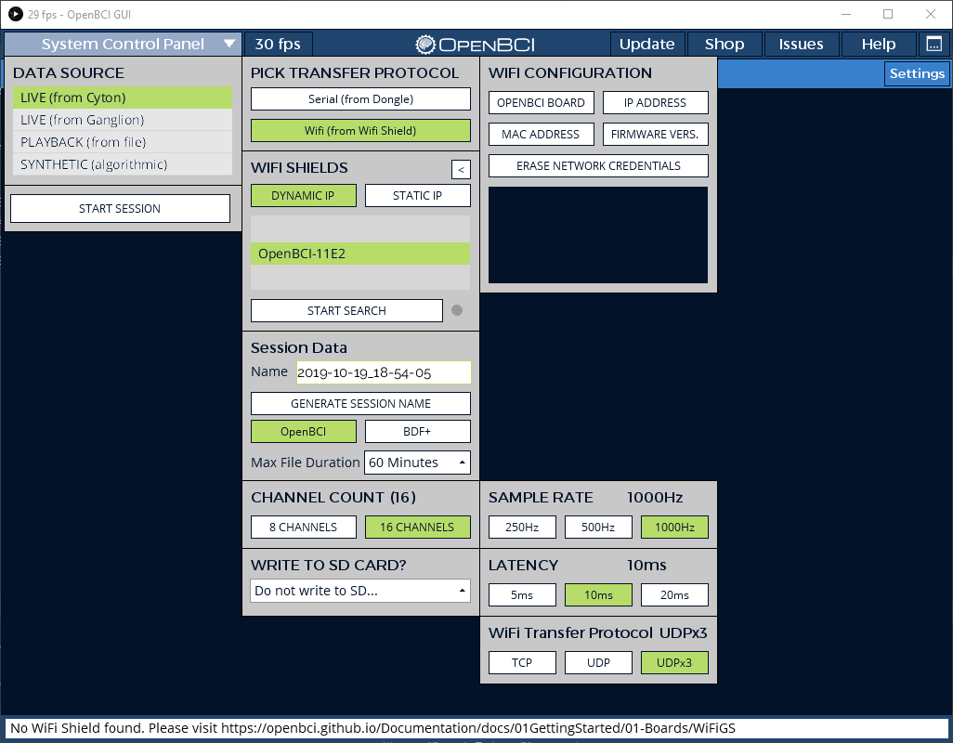Switch protocol to Serial (from Dongle)

360,98
